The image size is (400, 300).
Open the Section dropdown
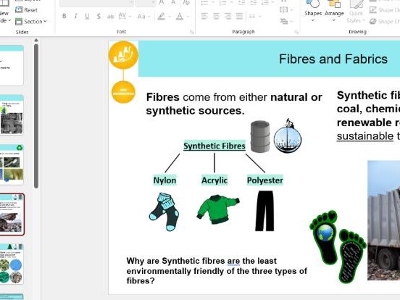point(30,22)
